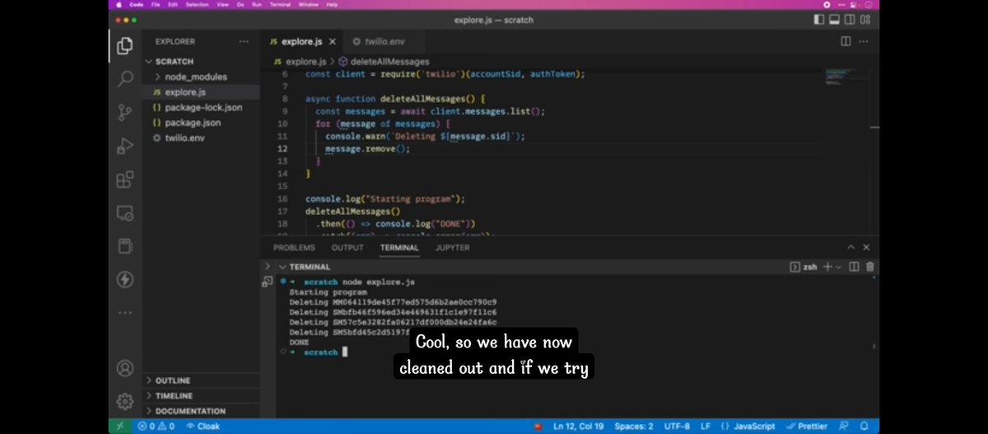Open the launch profile dropdown beside plus
This screenshot has width=988, height=434.
point(840,267)
